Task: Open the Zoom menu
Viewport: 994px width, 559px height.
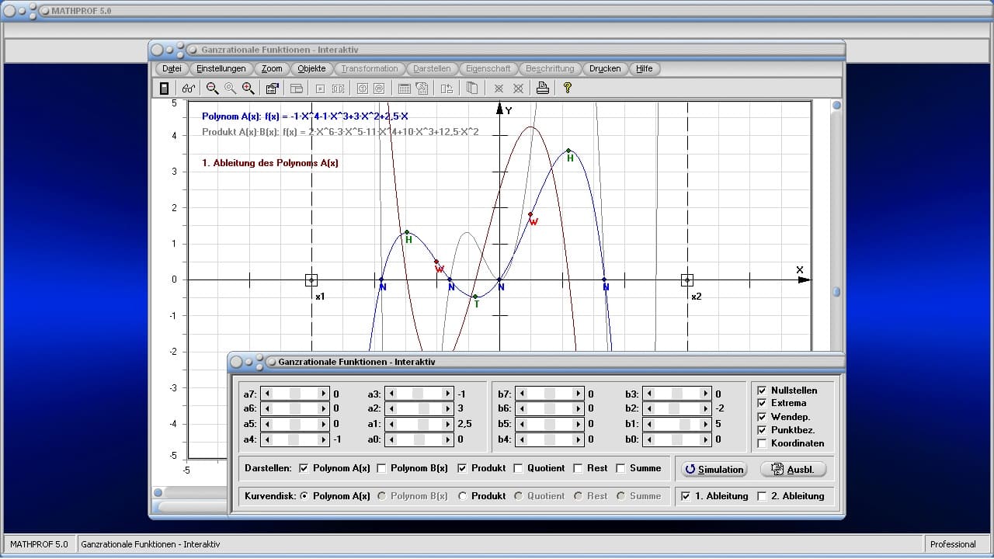Action: (272, 68)
